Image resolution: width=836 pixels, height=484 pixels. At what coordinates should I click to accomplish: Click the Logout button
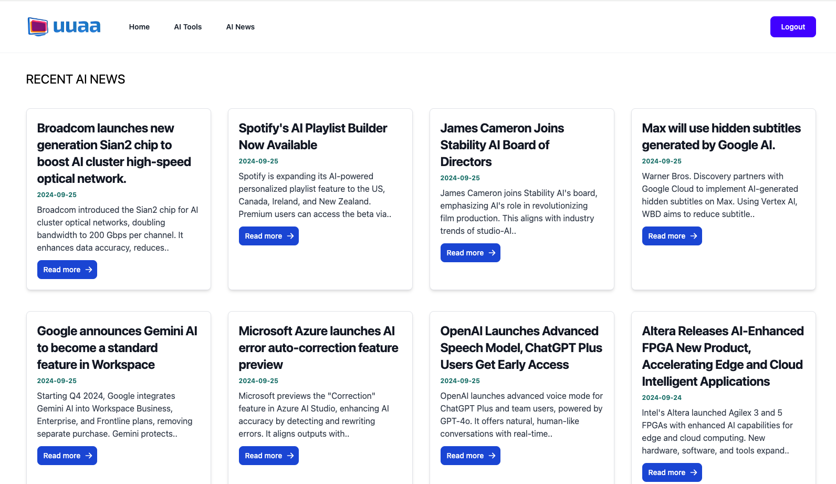pos(793,27)
